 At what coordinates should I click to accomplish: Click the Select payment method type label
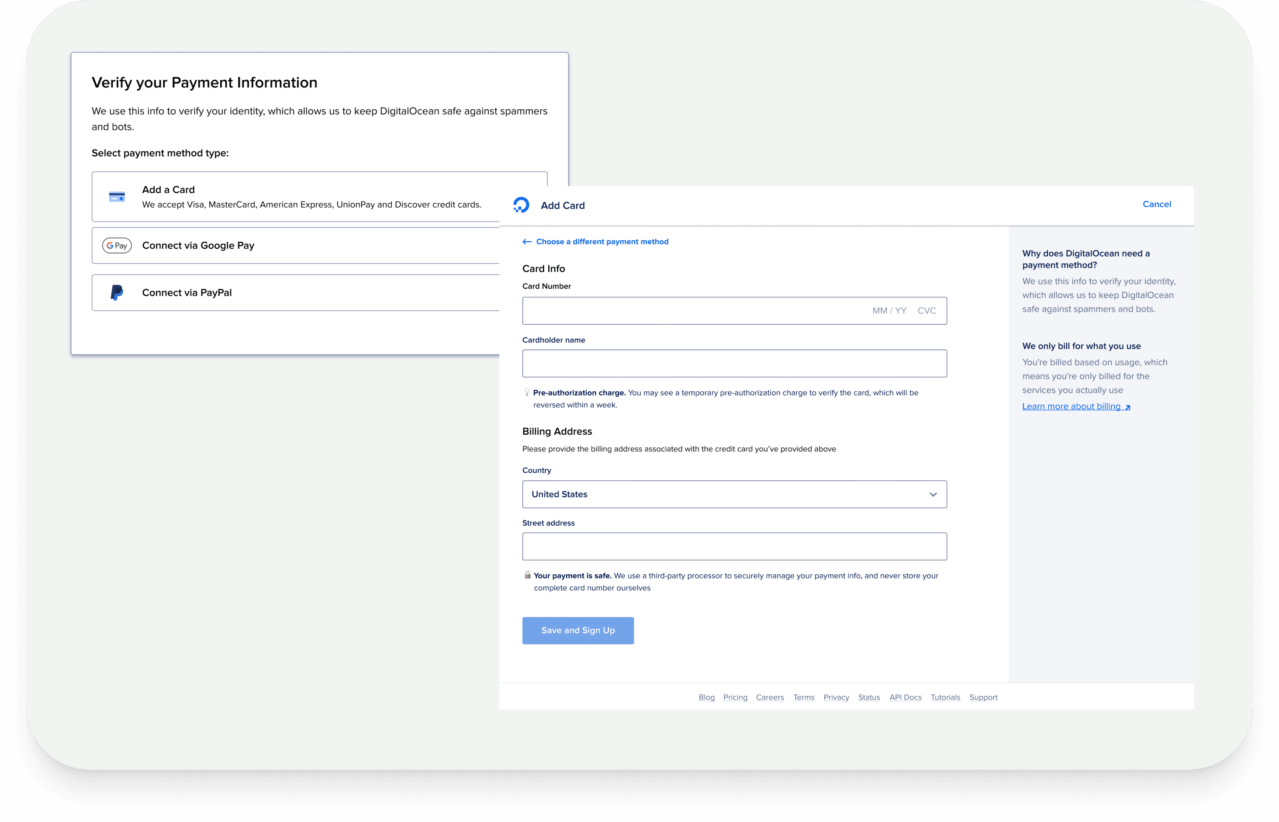(x=160, y=153)
